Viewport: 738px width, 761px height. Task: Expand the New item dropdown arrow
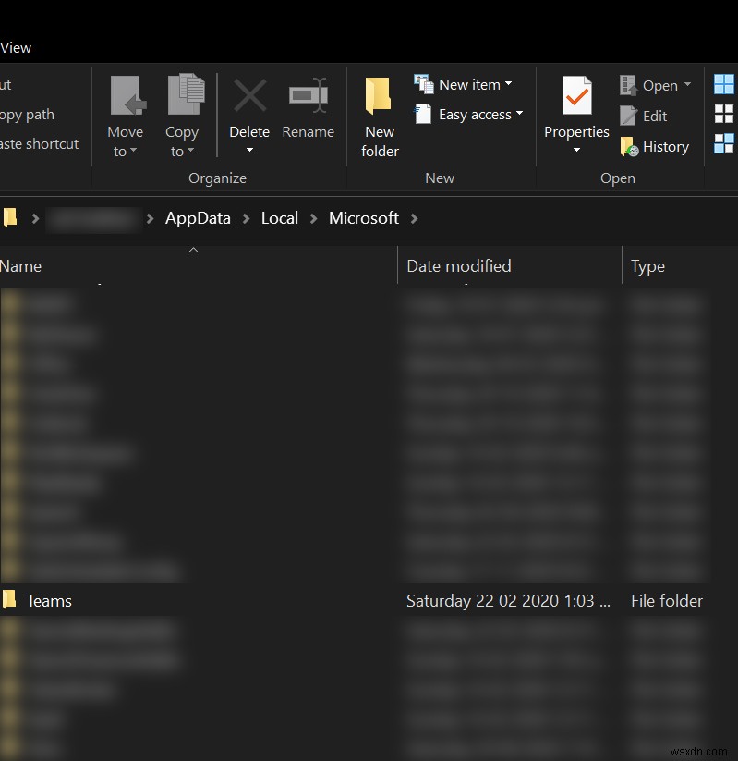tap(508, 83)
